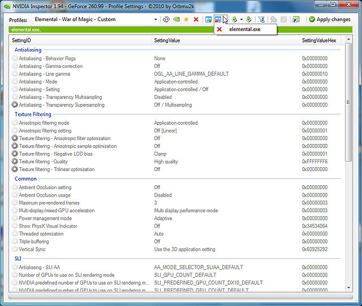Viewport: 362px width, 306px height.
Task: Click the greyed-out grid icon in the toolbar
Action: [x=283, y=20]
